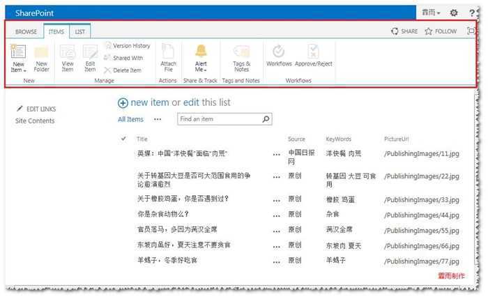Expand the Alert Me dropdown

coord(201,70)
